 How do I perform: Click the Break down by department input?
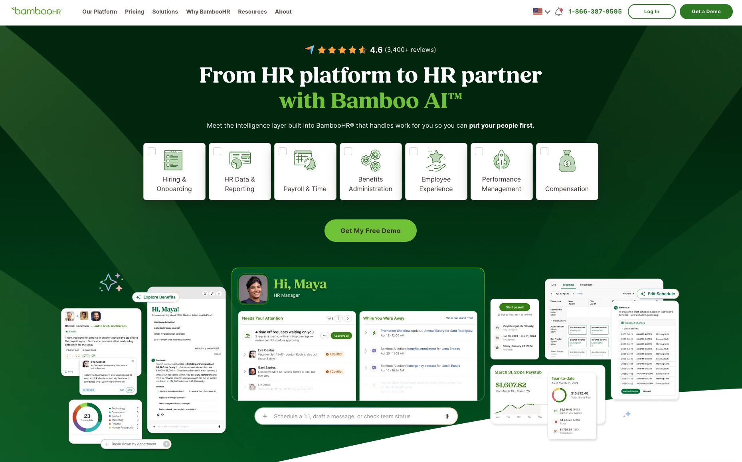point(136,444)
